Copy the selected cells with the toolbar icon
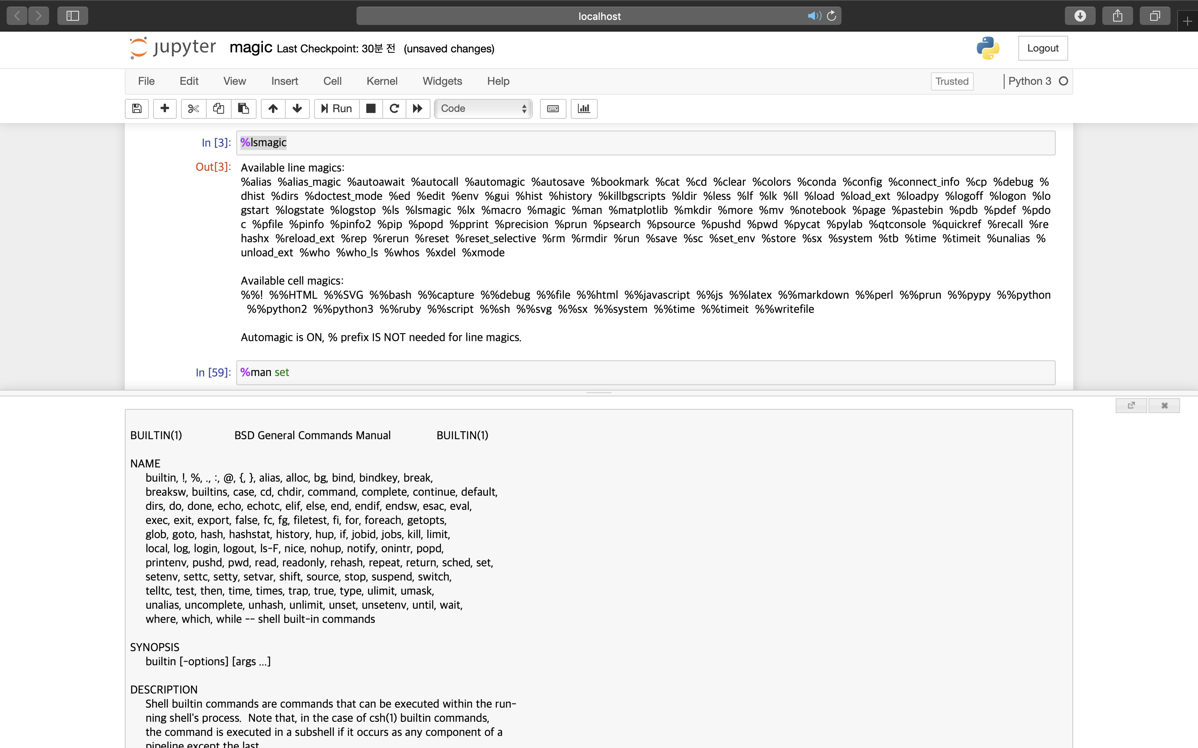Image resolution: width=1198 pixels, height=748 pixels. pyautogui.click(x=218, y=108)
